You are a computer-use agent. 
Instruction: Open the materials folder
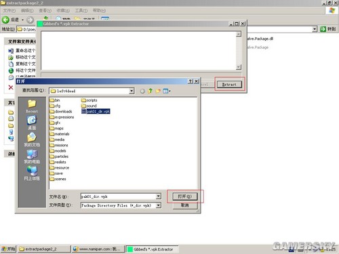coord(60,134)
